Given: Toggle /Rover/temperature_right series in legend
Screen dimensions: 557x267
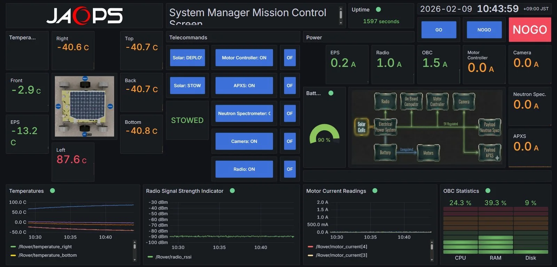Looking at the screenshot, I should click(45, 247).
